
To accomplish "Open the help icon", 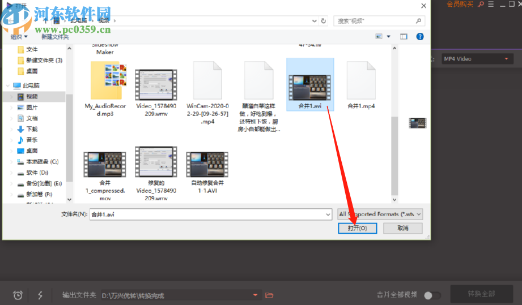I will [420, 37].
